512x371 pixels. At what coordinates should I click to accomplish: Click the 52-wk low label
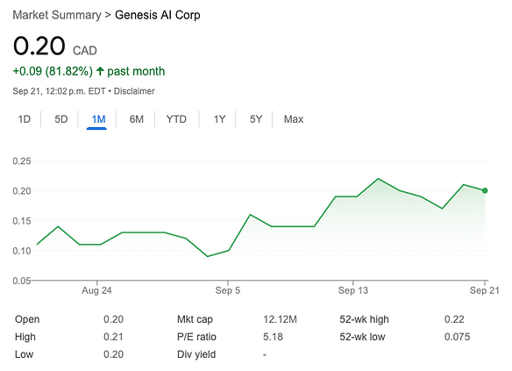click(362, 337)
